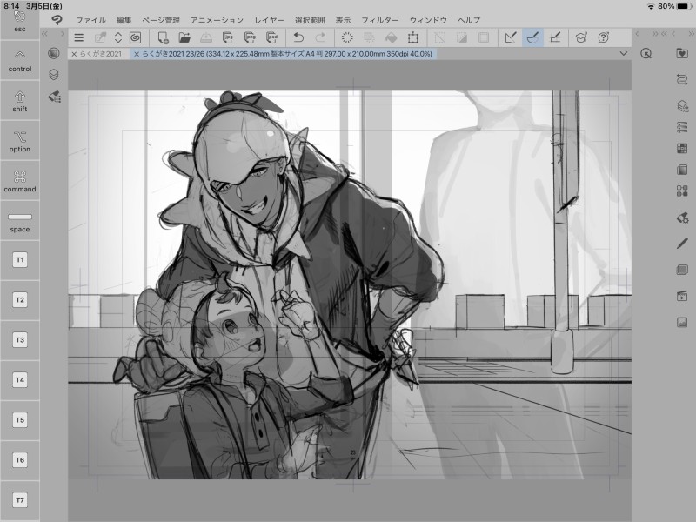
Task: Open the history winding-arrow icon
Action: (x=682, y=79)
